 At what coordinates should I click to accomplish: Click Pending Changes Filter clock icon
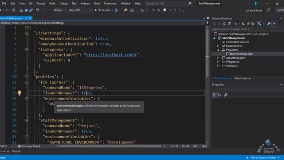236,24
